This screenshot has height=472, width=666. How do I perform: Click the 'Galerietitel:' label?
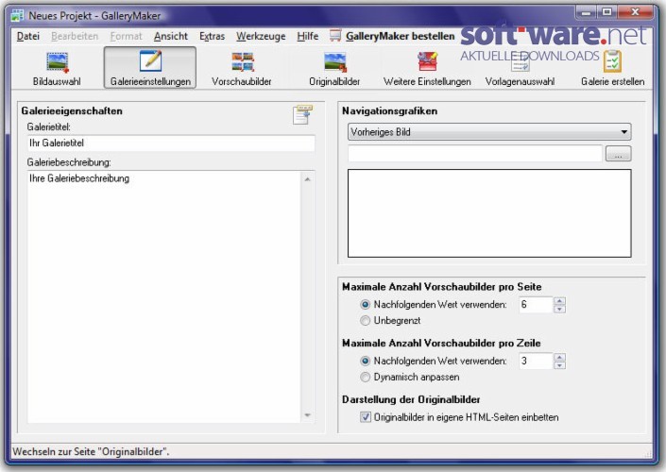(x=48, y=126)
